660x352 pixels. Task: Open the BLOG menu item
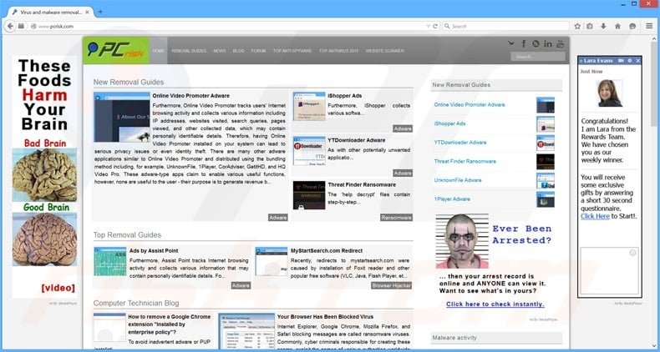click(x=239, y=51)
